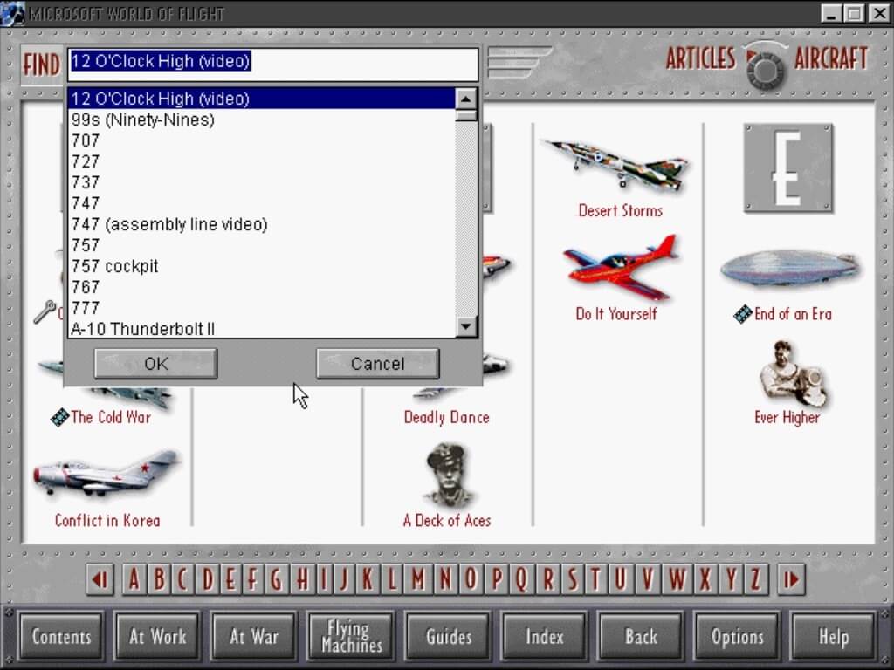
Task: Open the At War section
Action: click(x=254, y=636)
